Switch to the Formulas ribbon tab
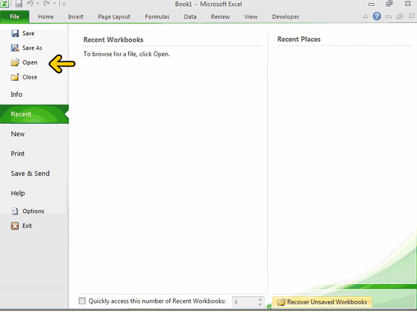This screenshot has height=312, width=417. coord(157,17)
